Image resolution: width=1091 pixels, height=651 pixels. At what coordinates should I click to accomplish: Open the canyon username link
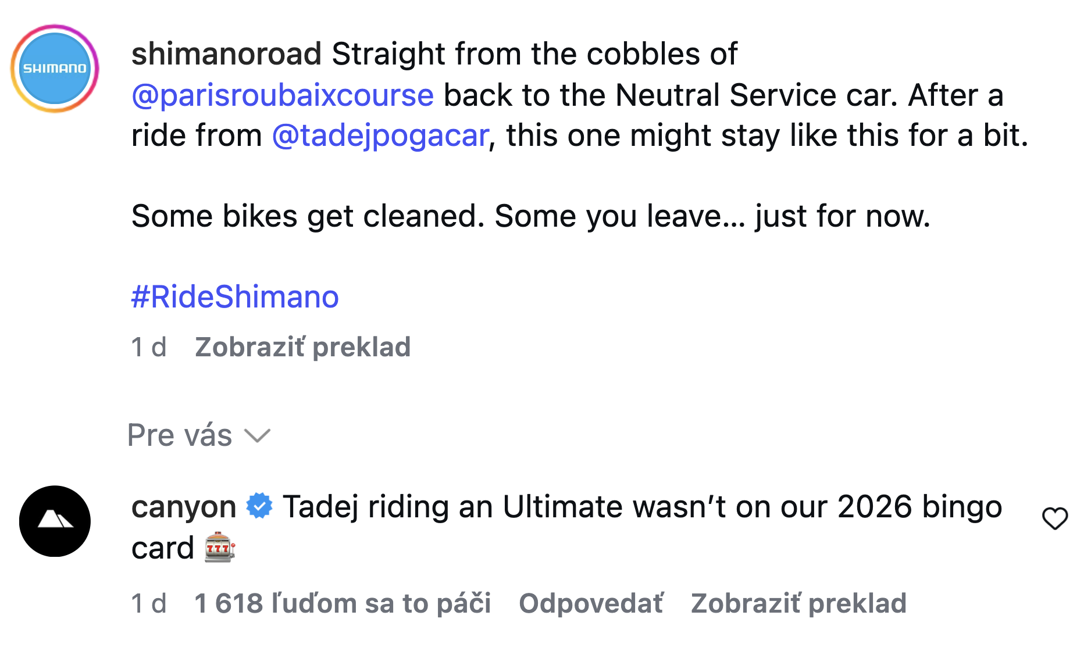coord(184,507)
